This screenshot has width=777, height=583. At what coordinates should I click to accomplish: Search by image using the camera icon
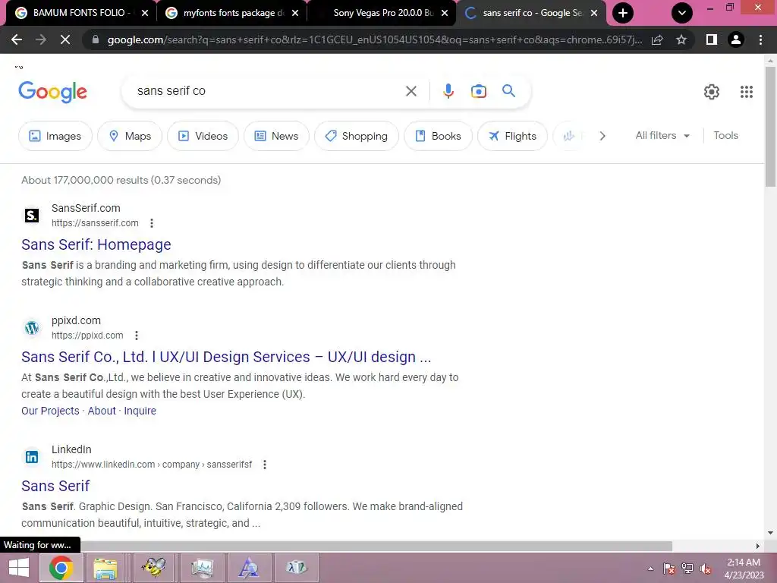click(x=478, y=91)
